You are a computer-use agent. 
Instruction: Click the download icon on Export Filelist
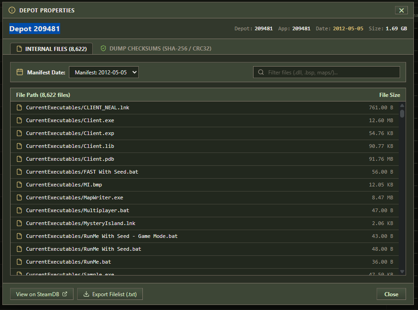pyautogui.click(x=86, y=294)
